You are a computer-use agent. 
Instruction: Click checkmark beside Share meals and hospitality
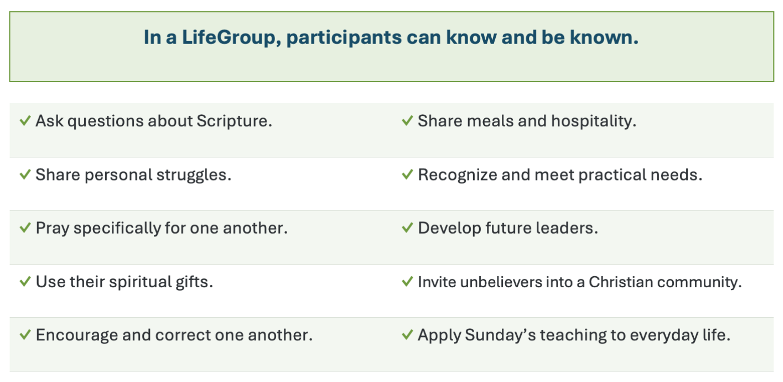coord(407,121)
